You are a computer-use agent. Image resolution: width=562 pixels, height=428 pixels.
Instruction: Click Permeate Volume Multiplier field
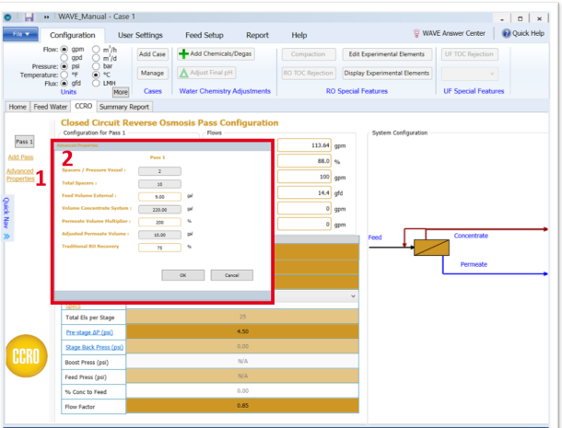(x=159, y=222)
